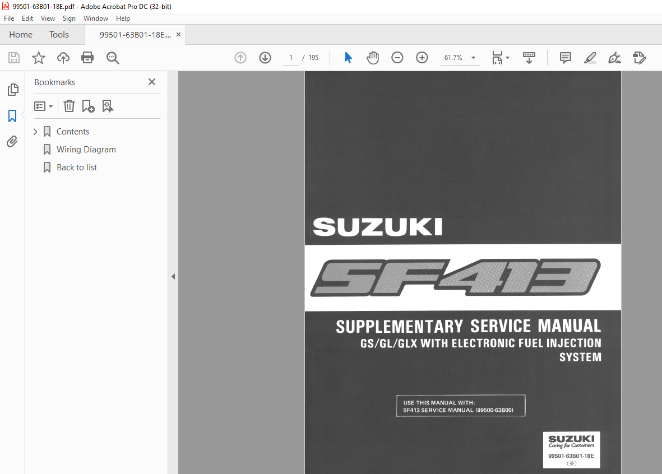Activate the Hand pan tool
This screenshot has height=474, width=662.
(373, 58)
